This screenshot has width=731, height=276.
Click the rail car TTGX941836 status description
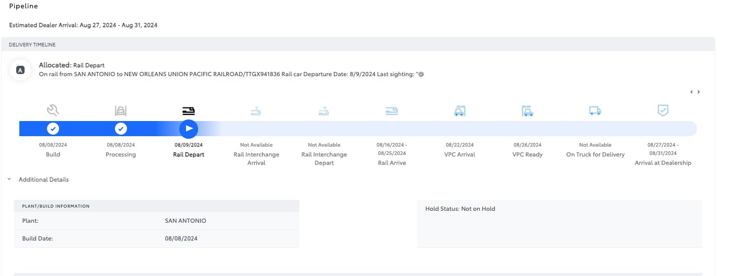click(x=231, y=74)
